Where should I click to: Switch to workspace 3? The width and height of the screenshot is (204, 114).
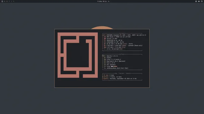click(x=9, y=1)
